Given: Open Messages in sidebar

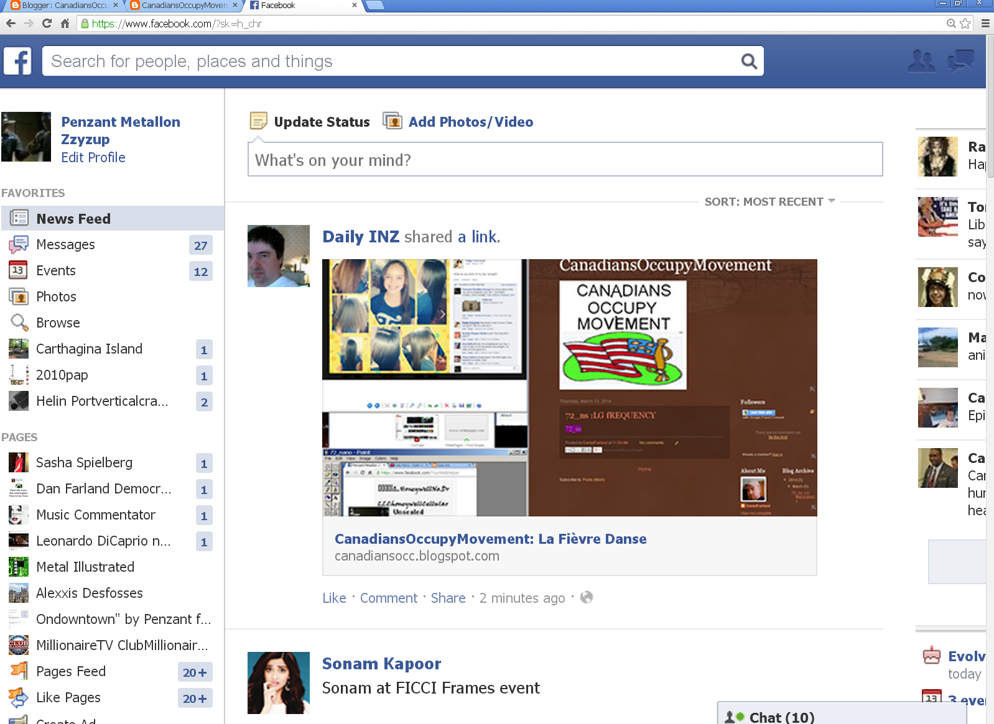Looking at the screenshot, I should 113,244.
